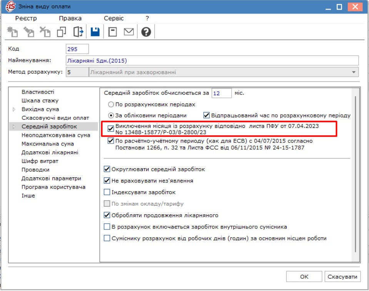This screenshot has width=369, height=291.
Task: Click the delete record toolbar icon
Action: click(45, 32)
